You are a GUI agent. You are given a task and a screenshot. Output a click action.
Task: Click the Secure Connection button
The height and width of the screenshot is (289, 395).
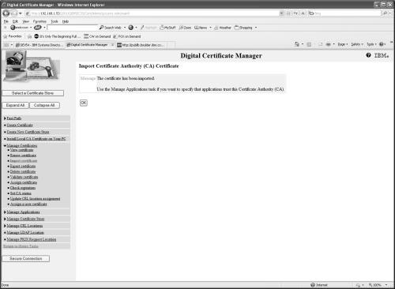pyautogui.click(x=26, y=258)
